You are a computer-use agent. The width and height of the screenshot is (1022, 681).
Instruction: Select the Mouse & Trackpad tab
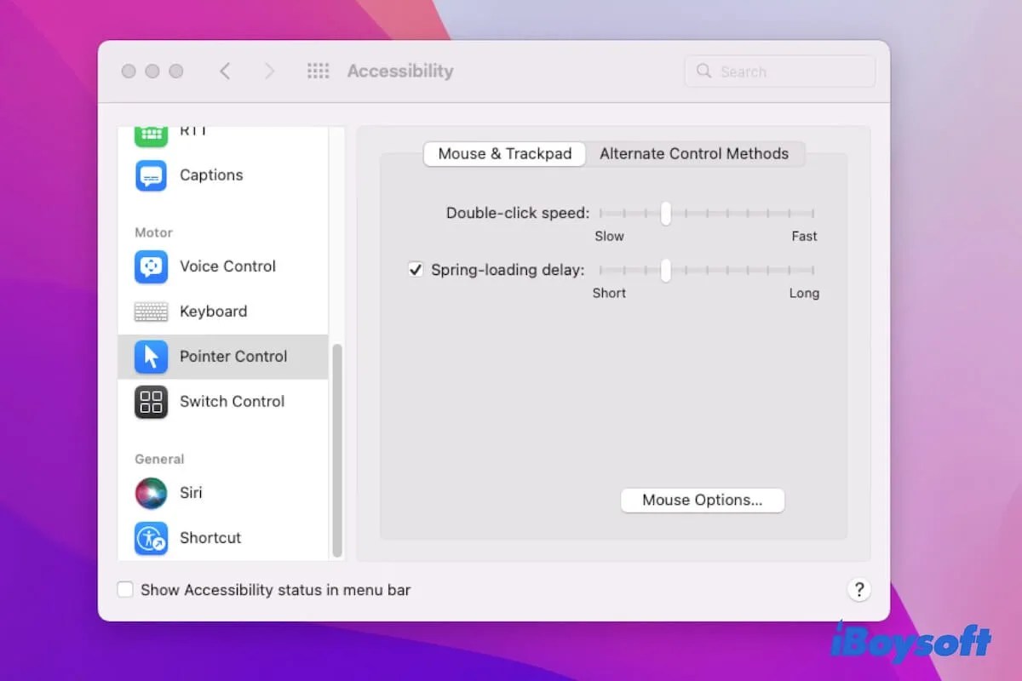[x=504, y=154]
